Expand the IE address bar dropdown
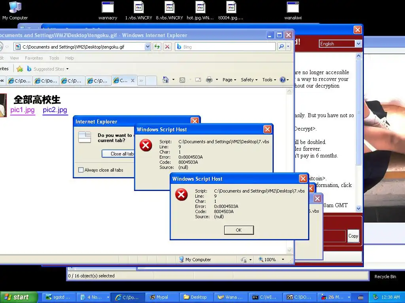Image resolution: width=405 pixels, height=303 pixels. coord(148,47)
